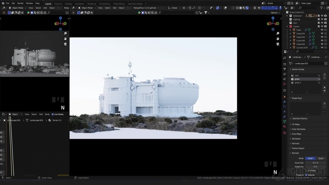329x185 pixels.
Task: Toggle camera view icon in the left viewport
Action: click(65, 44)
